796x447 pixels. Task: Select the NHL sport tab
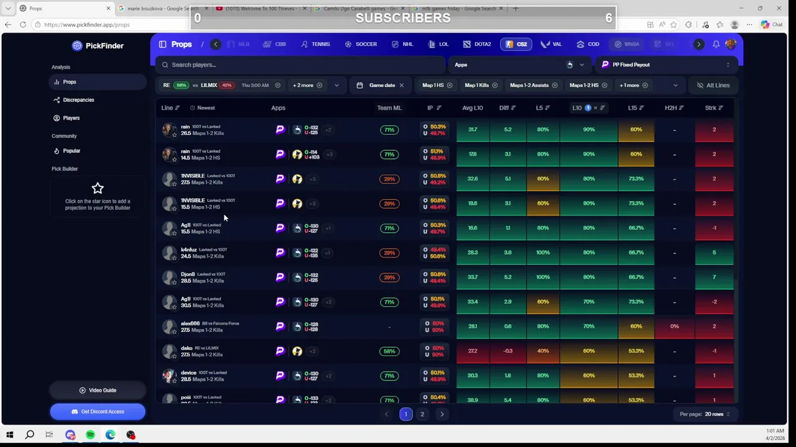click(402, 44)
